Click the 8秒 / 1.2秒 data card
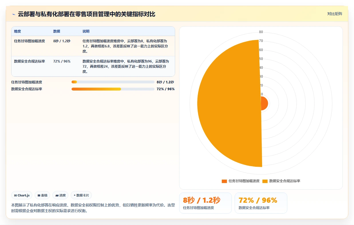Image resolution: width=354 pixels, height=225 pixels. (x=205, y=203)
